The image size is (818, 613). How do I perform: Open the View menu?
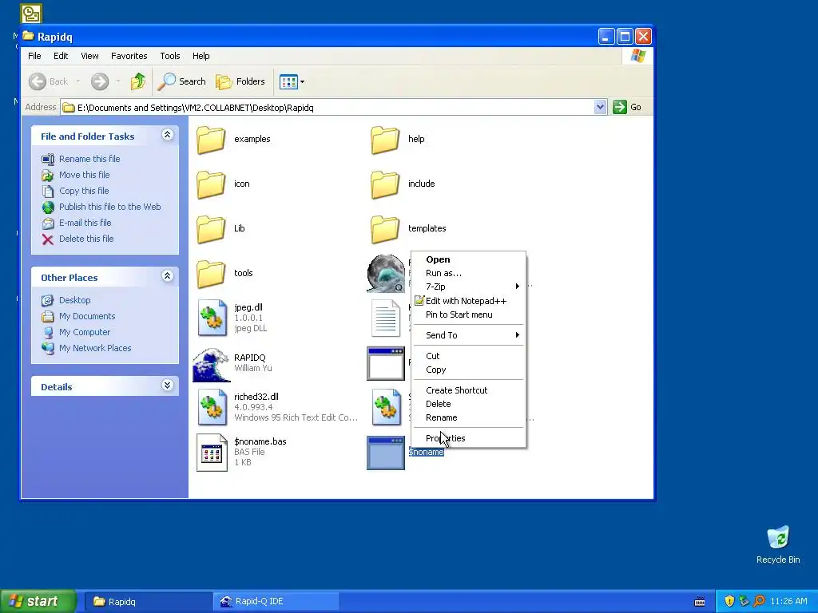pyautogui.click(x=89, y=56)
